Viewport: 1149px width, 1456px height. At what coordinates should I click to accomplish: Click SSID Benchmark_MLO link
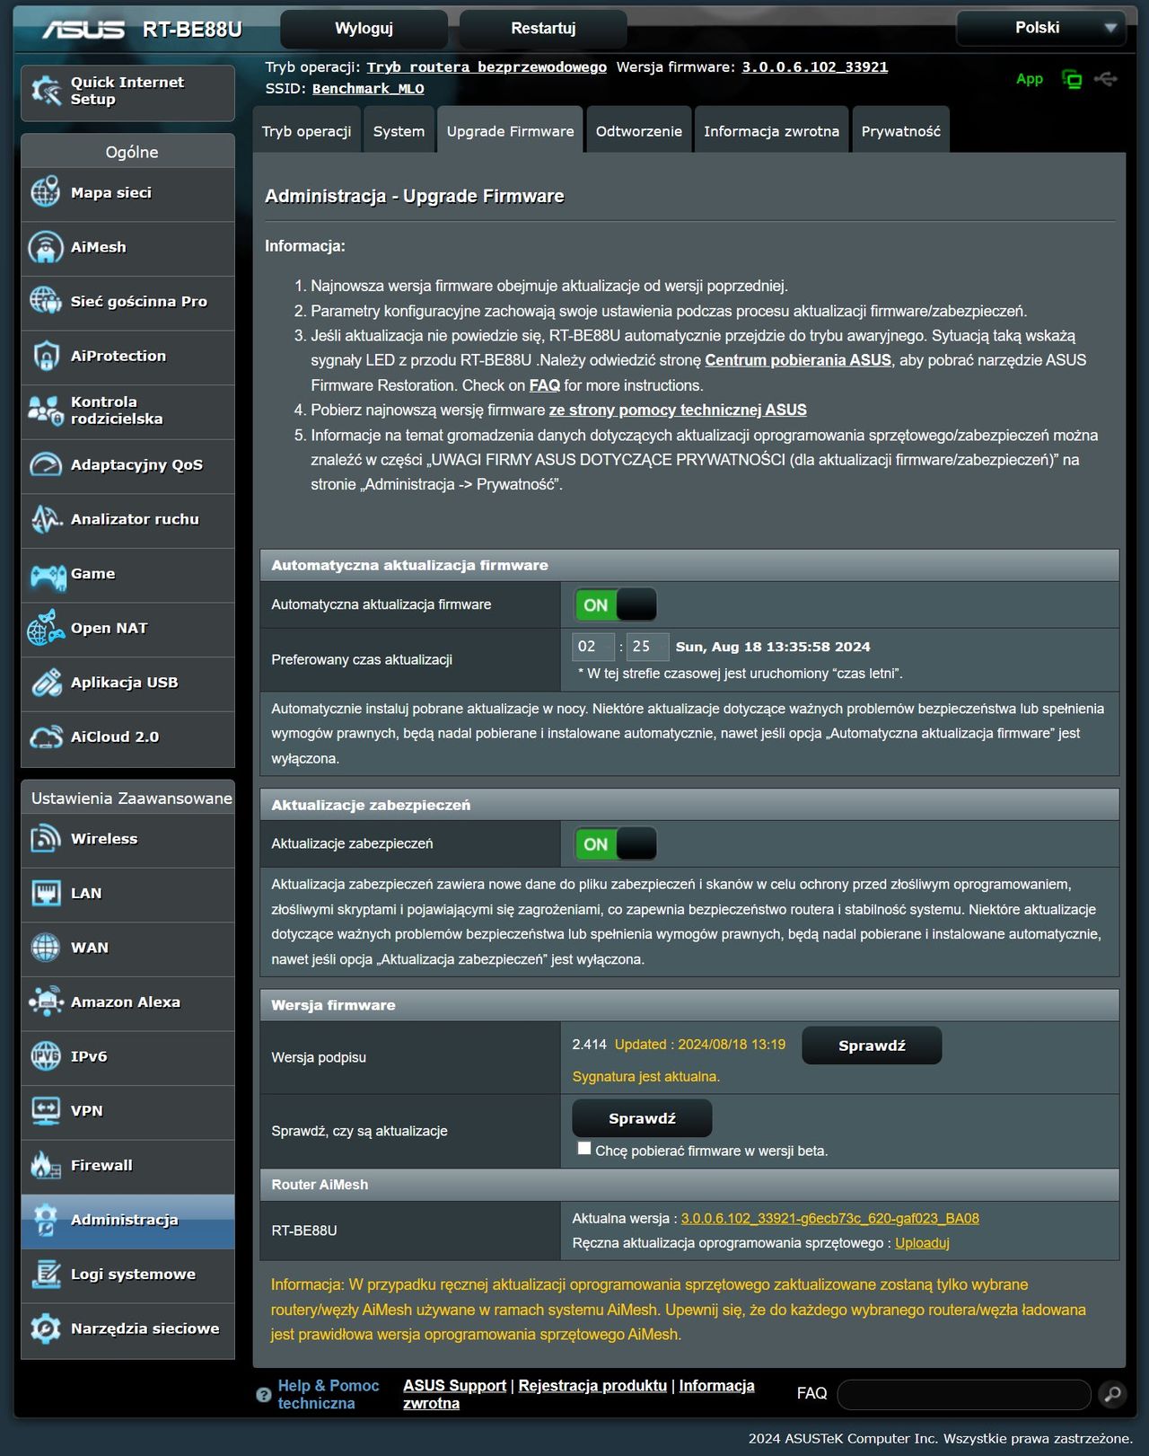pyautogui.click(x=368, y=89)
